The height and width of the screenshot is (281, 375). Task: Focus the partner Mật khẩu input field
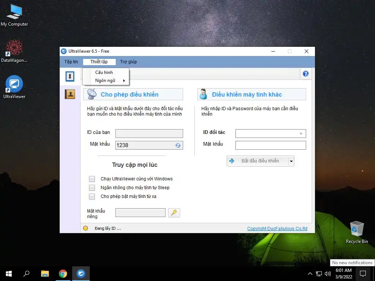(271, 145)
